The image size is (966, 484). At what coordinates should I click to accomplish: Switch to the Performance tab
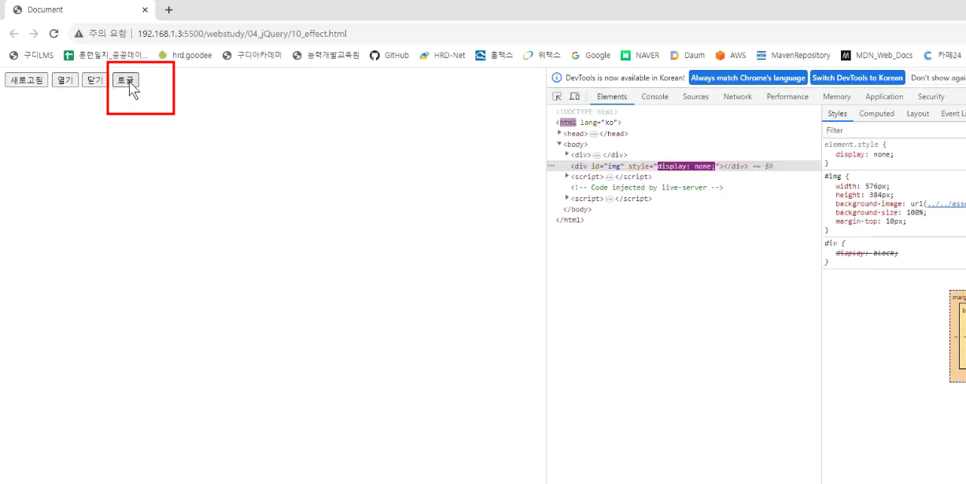pos(787,97)
